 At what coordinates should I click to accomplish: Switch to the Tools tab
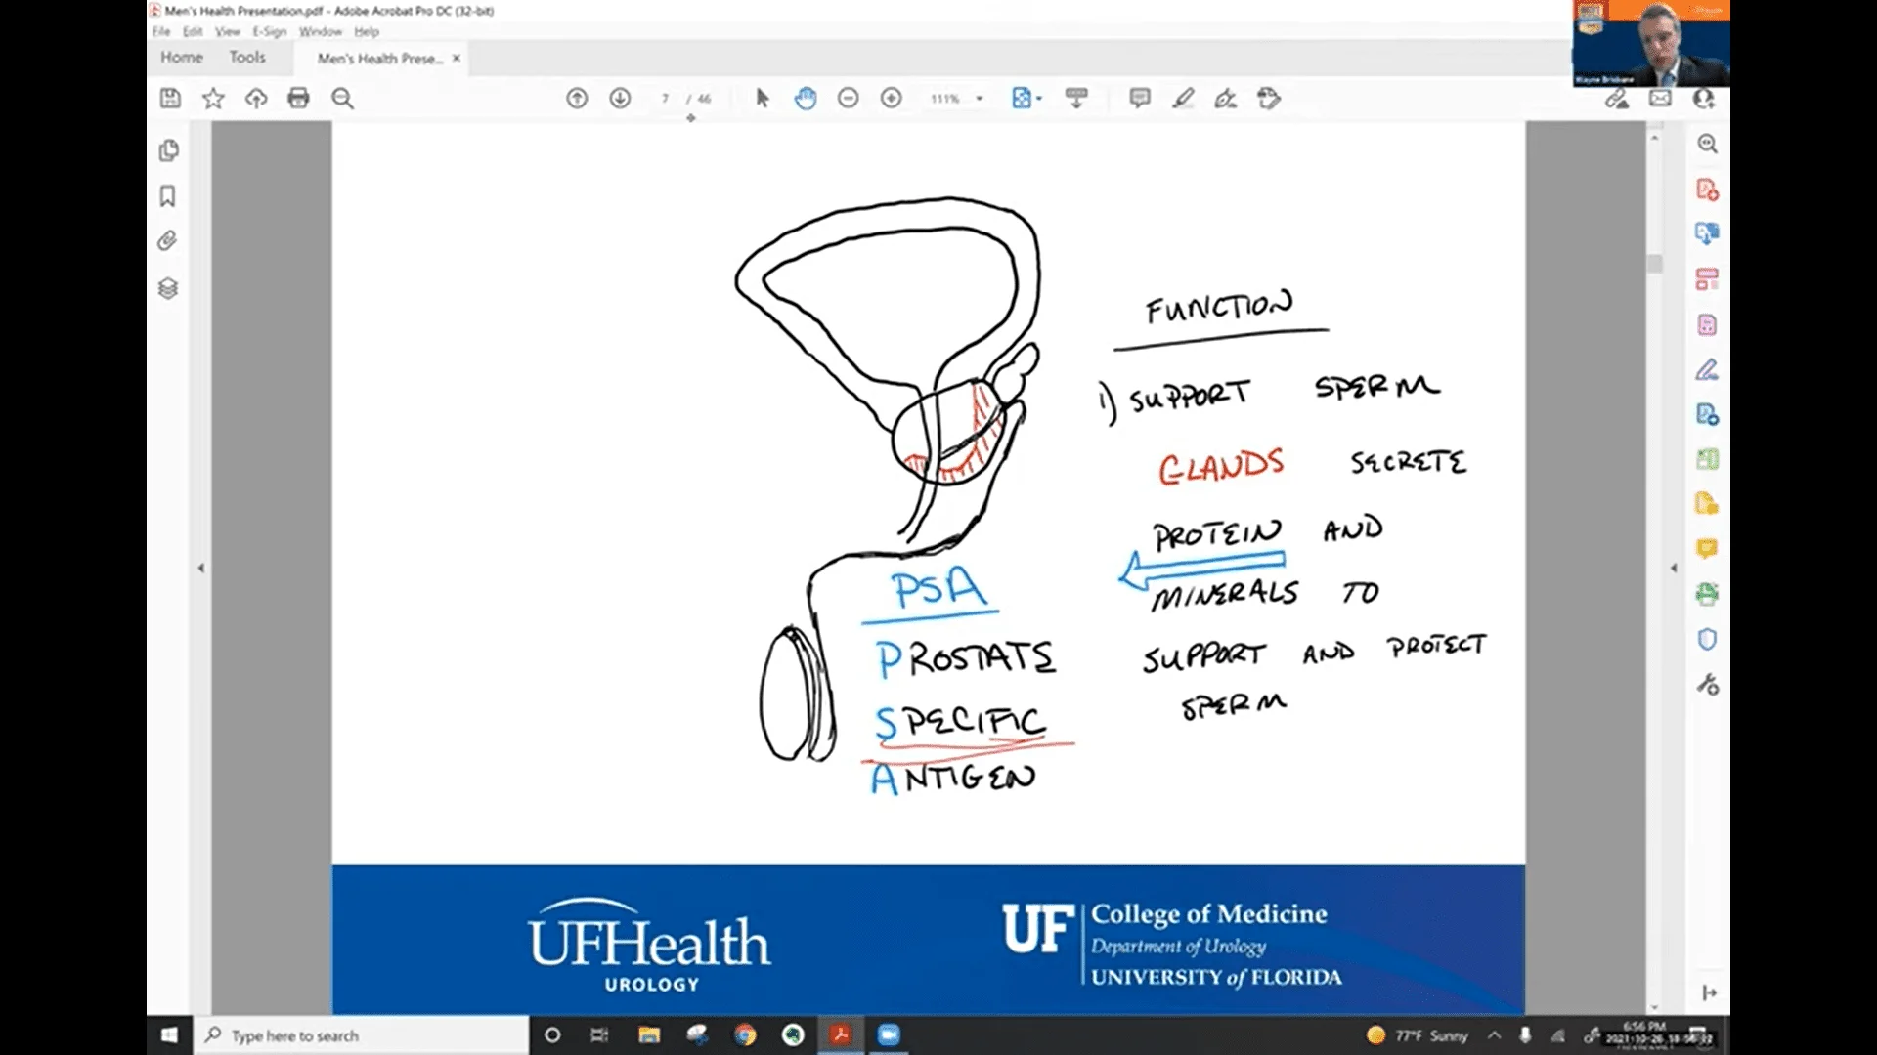247,58
